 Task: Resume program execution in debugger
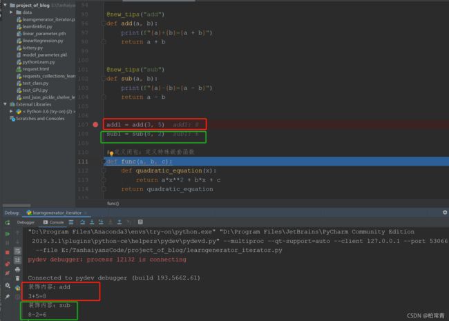[8, 234]
